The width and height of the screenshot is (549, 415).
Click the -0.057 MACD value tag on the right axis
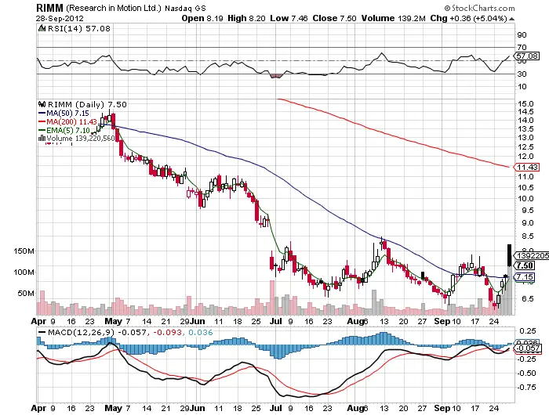528,348
